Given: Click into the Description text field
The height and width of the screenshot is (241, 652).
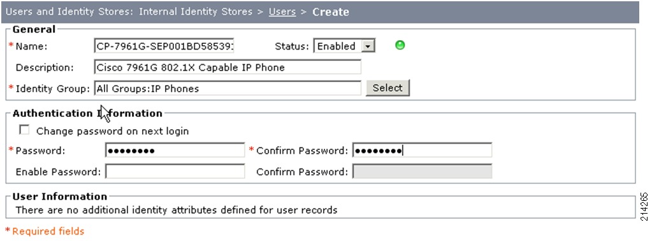Looking at the screenshot, I should tap(228, 67).
